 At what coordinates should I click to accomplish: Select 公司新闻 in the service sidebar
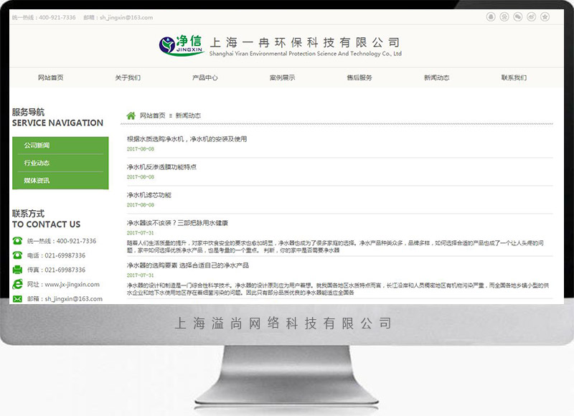pos(37,146)
